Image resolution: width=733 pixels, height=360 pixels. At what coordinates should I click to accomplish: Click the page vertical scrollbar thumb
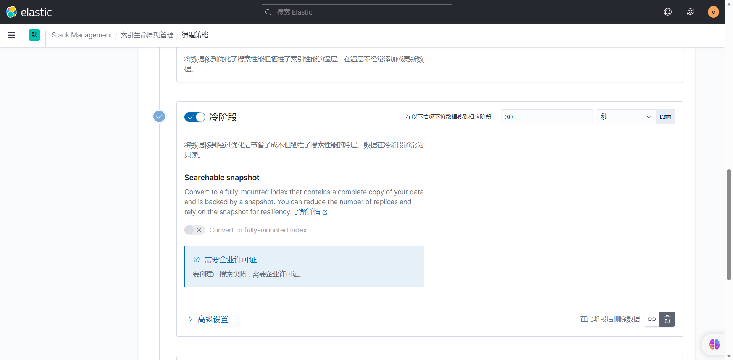[x=729, y=224]
